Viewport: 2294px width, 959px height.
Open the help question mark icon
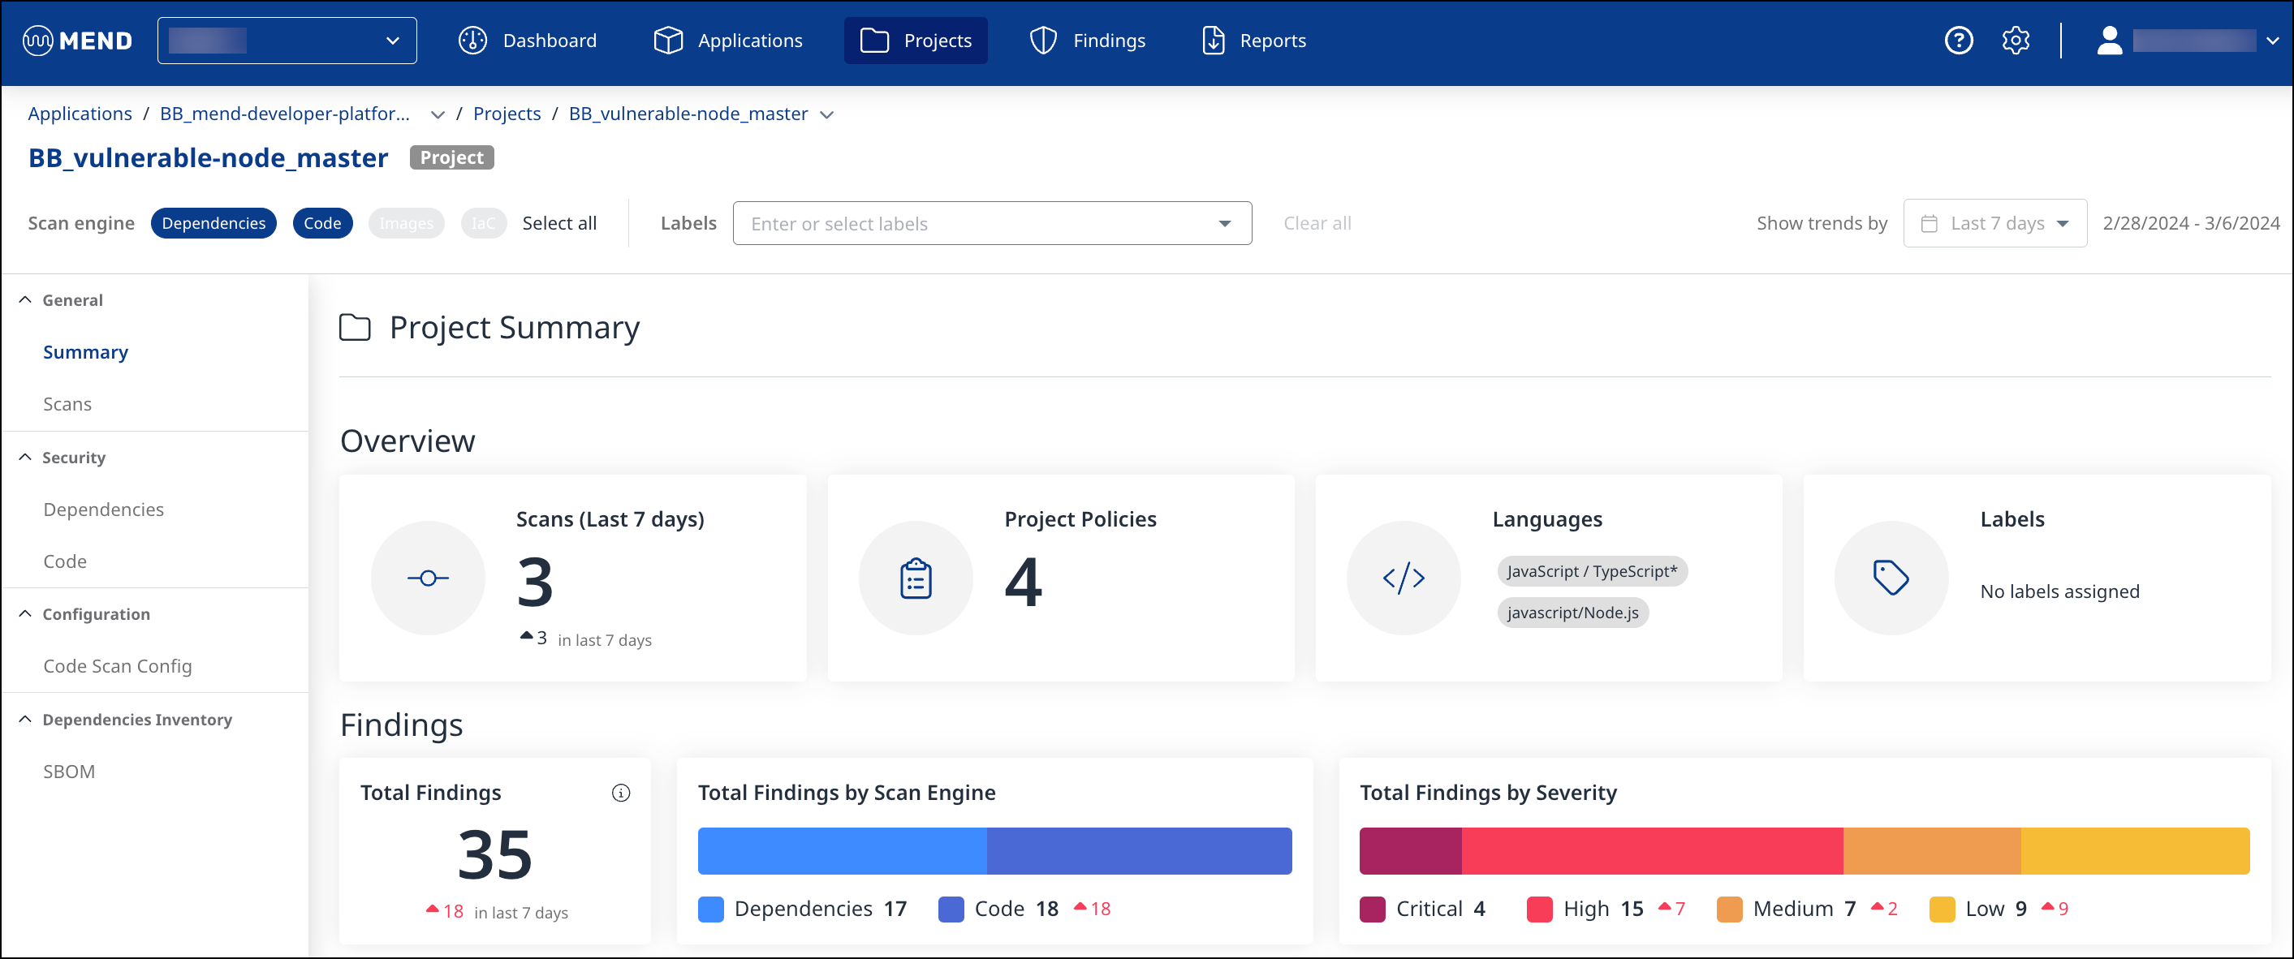tap(1958, 41)
